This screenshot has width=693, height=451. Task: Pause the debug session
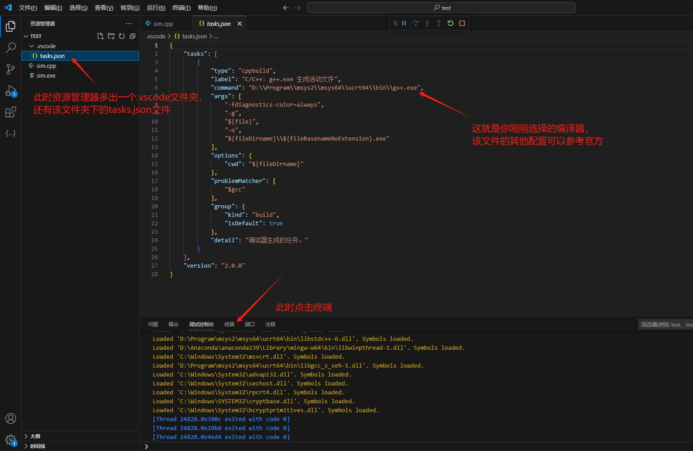point(404,23)
